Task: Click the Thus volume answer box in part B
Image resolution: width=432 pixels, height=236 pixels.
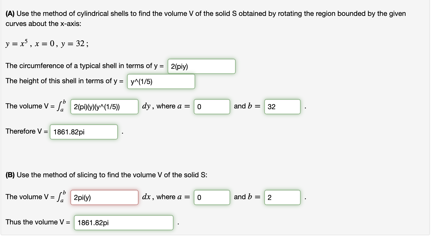Action: [x=124, y=222]
